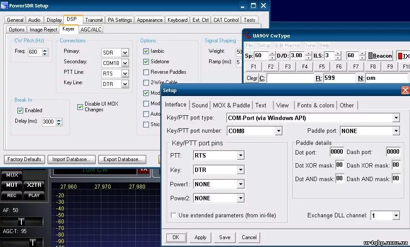
Task: Click the Break In Delay stepper arrows
Action: (x=59, y=122)
